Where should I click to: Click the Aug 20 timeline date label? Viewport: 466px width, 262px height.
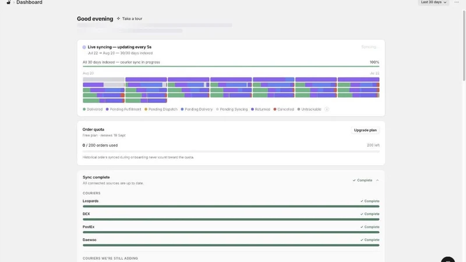88,73
